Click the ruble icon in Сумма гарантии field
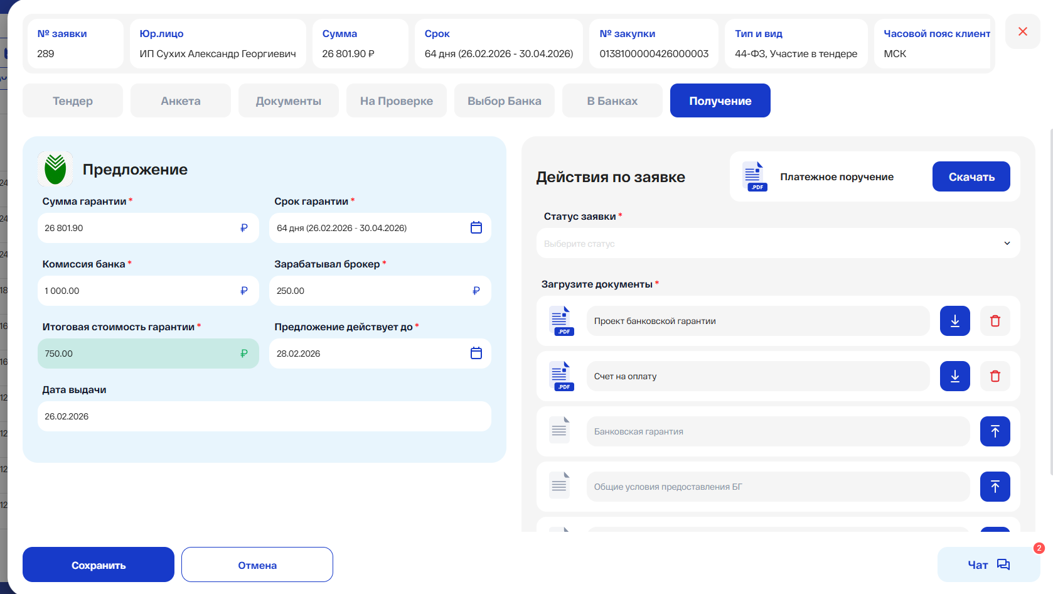Screen dimensions: 1053x594 (x=244, y=228)
